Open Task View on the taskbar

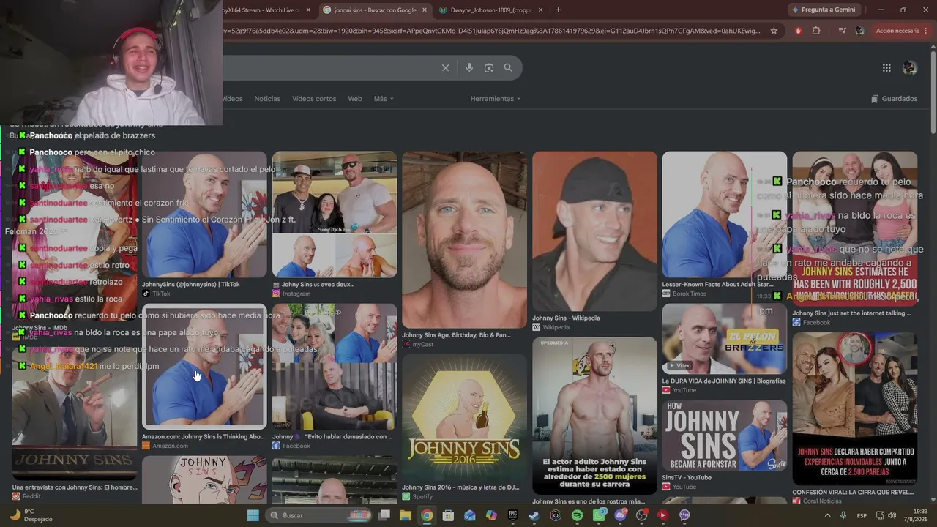pyautogui.click(x=384, y=515)
